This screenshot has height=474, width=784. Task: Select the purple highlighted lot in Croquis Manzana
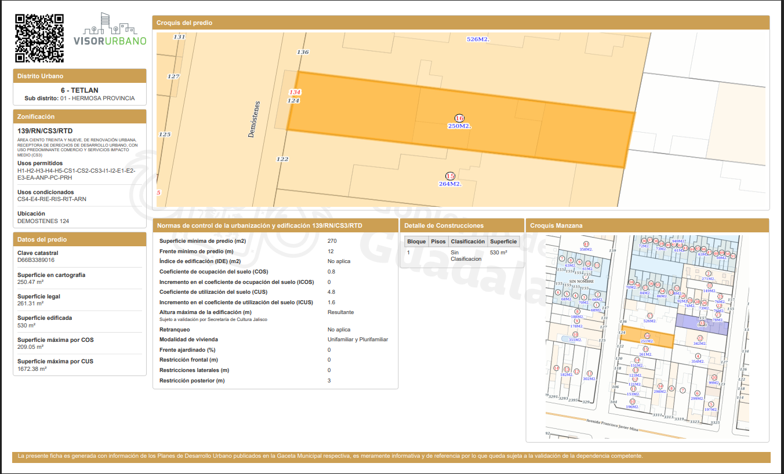point(702,324)
